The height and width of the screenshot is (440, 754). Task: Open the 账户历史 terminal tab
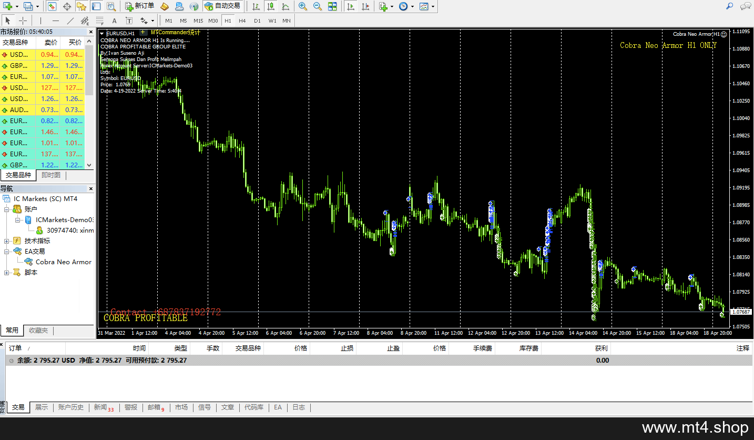71,407
